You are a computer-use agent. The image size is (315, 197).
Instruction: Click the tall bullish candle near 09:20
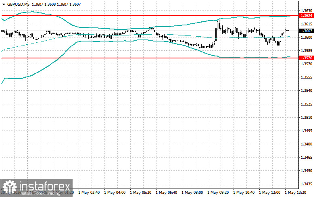pos(216,35)
